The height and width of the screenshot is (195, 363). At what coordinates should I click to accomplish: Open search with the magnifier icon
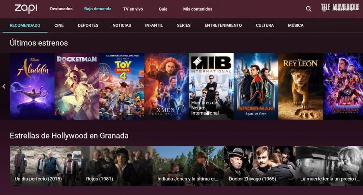[x=308, y=9]
